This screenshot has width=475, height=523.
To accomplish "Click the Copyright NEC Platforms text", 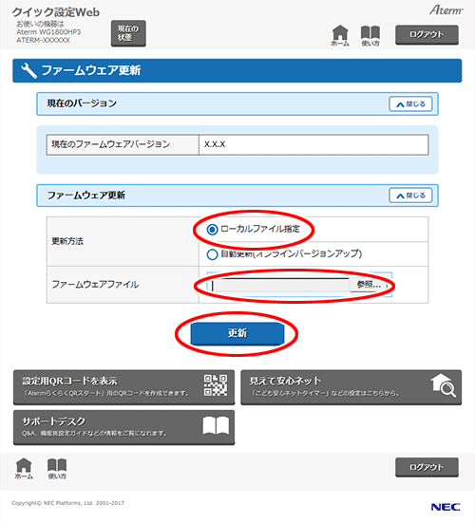I will (68, 503).
